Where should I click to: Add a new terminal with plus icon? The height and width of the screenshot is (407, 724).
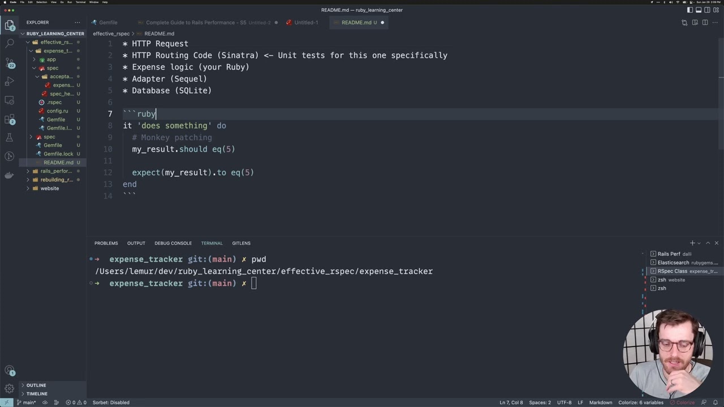click(x=692, y=243)
